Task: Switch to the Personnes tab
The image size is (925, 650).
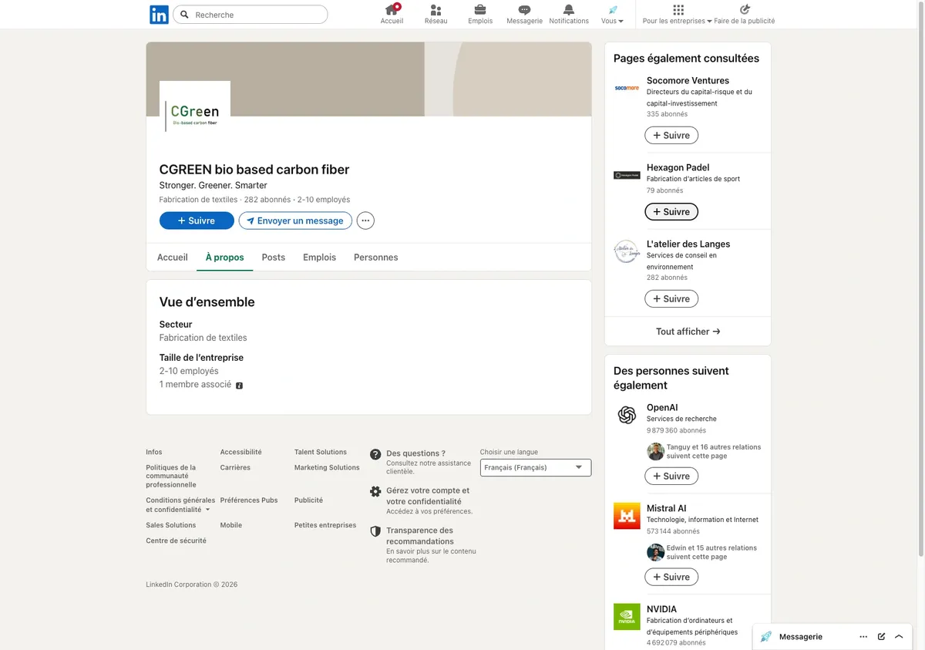Action: click(x=376, y=258)
